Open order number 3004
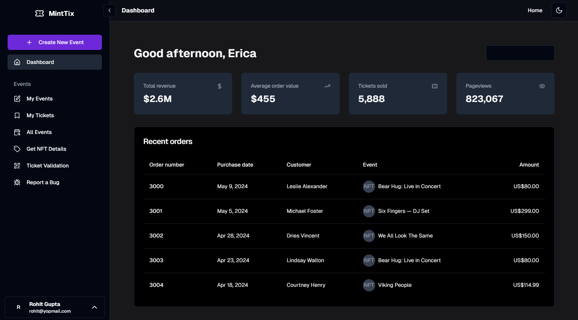Viewport: 578px width, 320px height. click(x=156, y=285)
